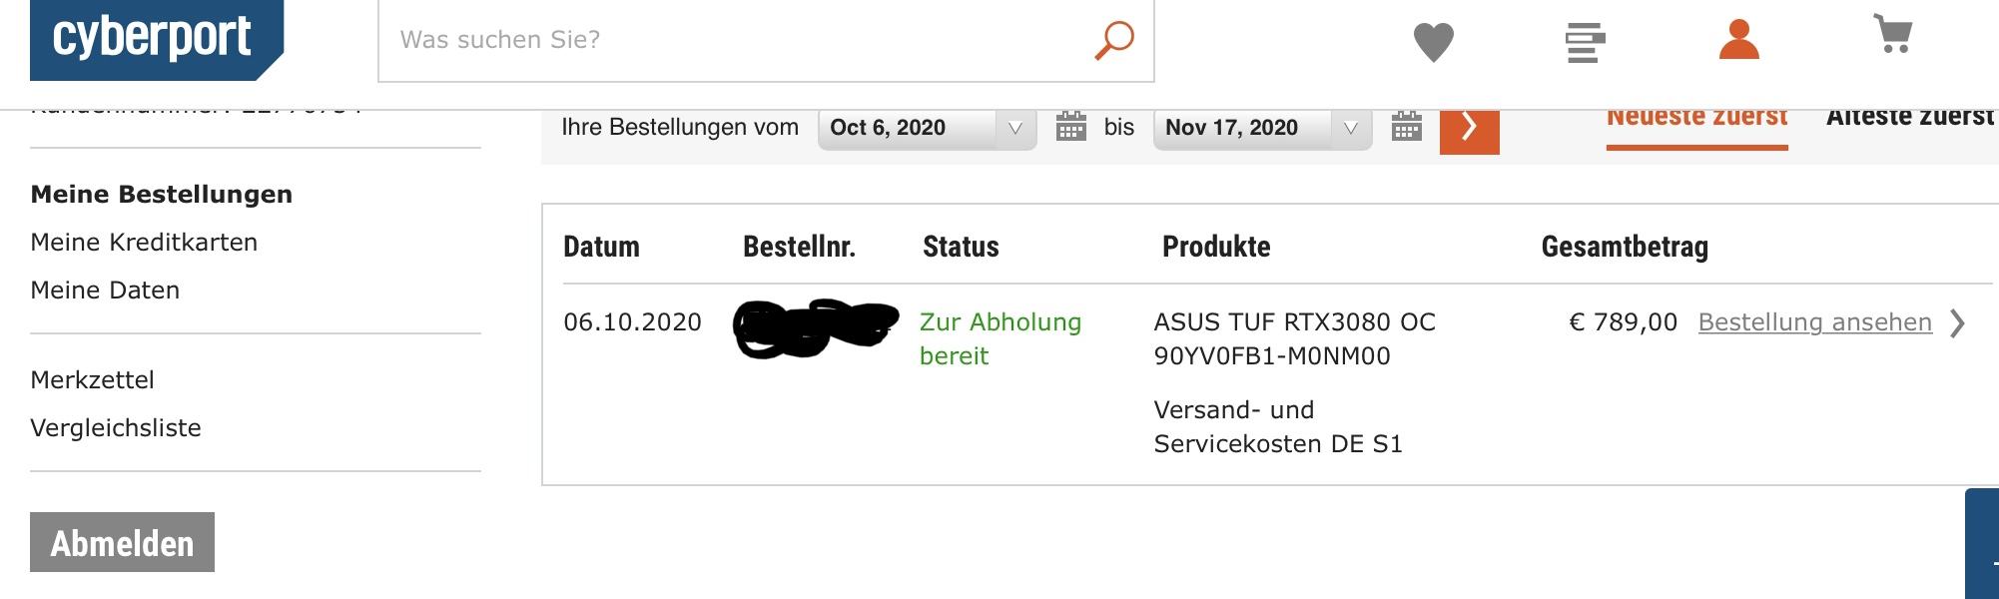Open the start date calendar icon
1999x599 pixels.
point(1070,127)
